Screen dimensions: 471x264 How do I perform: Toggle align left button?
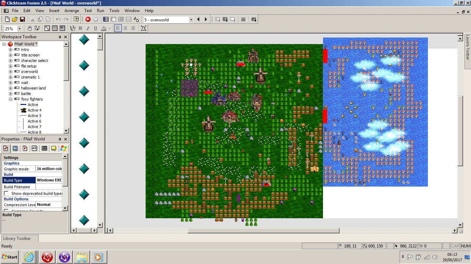pyautogui.click(x=118, y=28)
